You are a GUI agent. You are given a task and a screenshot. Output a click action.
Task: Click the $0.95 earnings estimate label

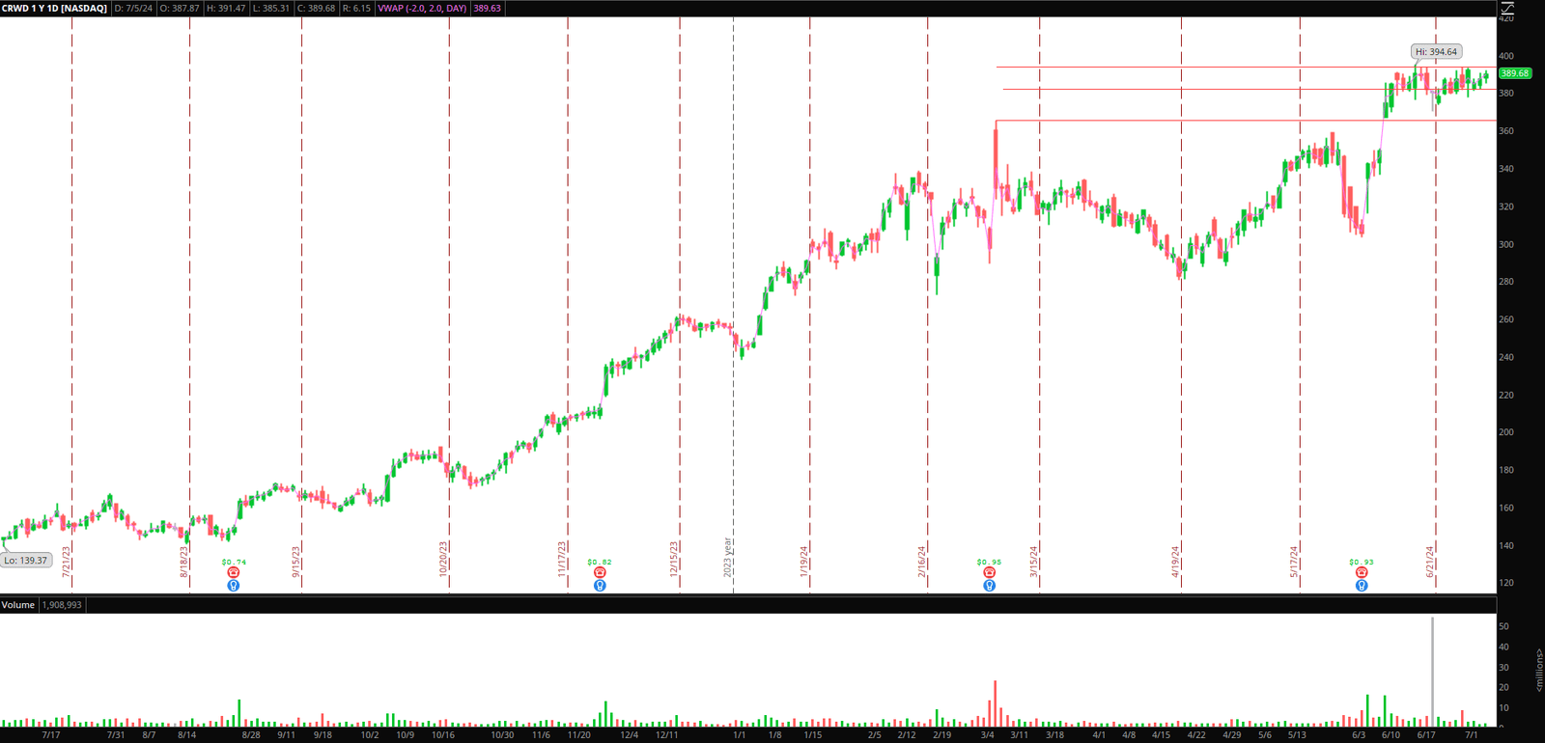coord(989,562)
